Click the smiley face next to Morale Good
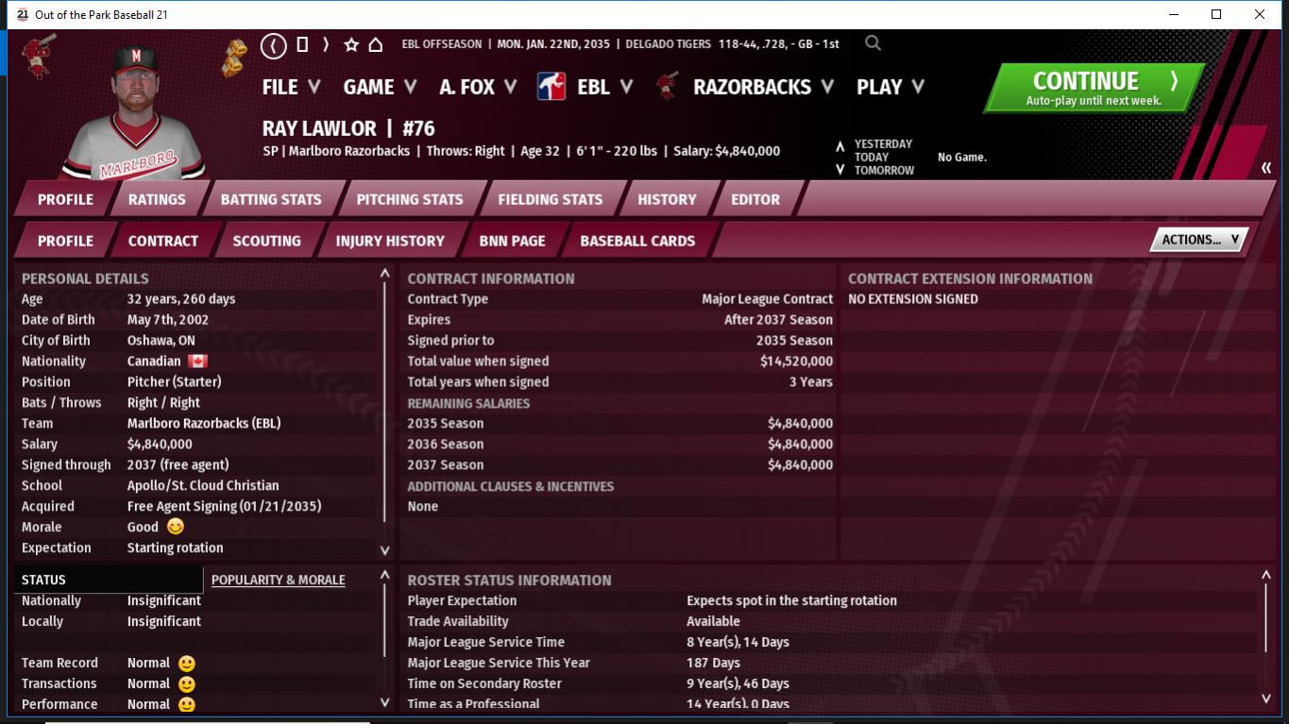Image resolution: width=1289 pixels, height=724 pixels. tap(176, 527)
